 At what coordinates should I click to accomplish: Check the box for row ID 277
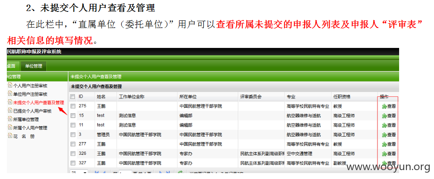pyautogui.click(x=73, y=144)
